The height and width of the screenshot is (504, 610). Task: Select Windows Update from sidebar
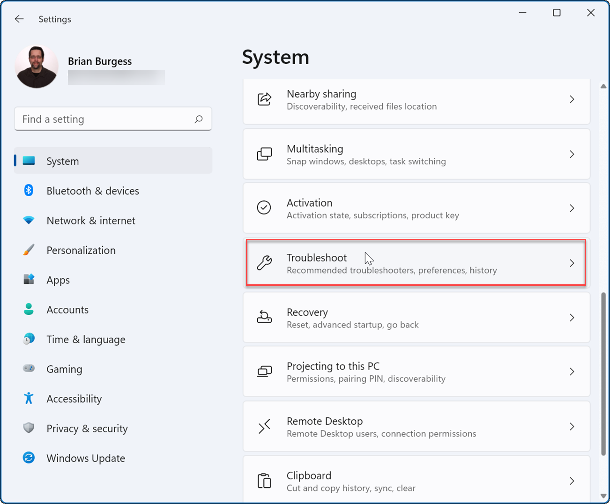click(86, 458)
